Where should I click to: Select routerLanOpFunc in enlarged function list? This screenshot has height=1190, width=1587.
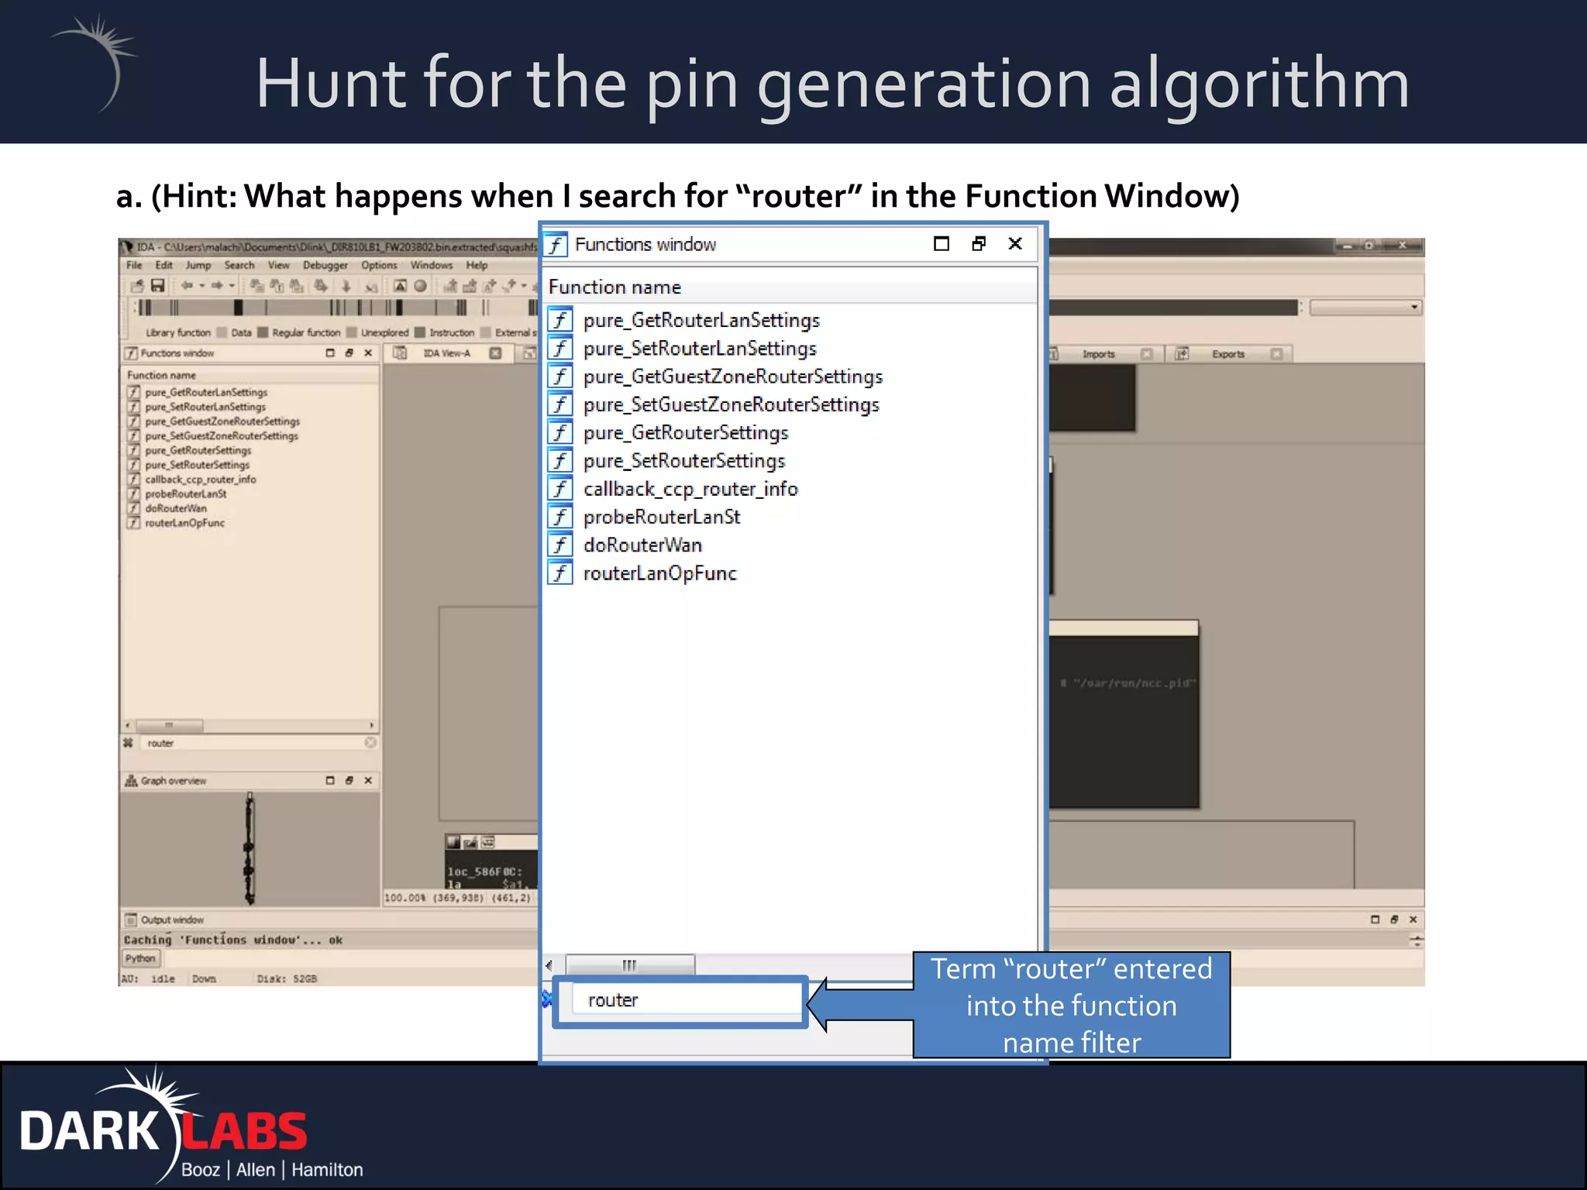pos(660,573)
